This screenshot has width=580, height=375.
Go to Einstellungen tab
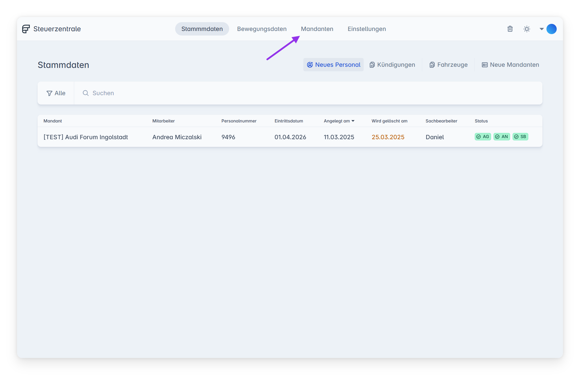[x=366, y=29]
